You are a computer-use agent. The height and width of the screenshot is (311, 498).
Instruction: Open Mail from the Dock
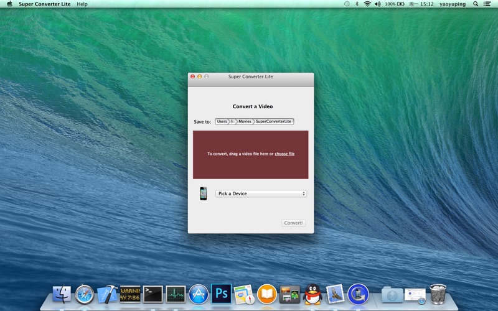click(336, 294)
